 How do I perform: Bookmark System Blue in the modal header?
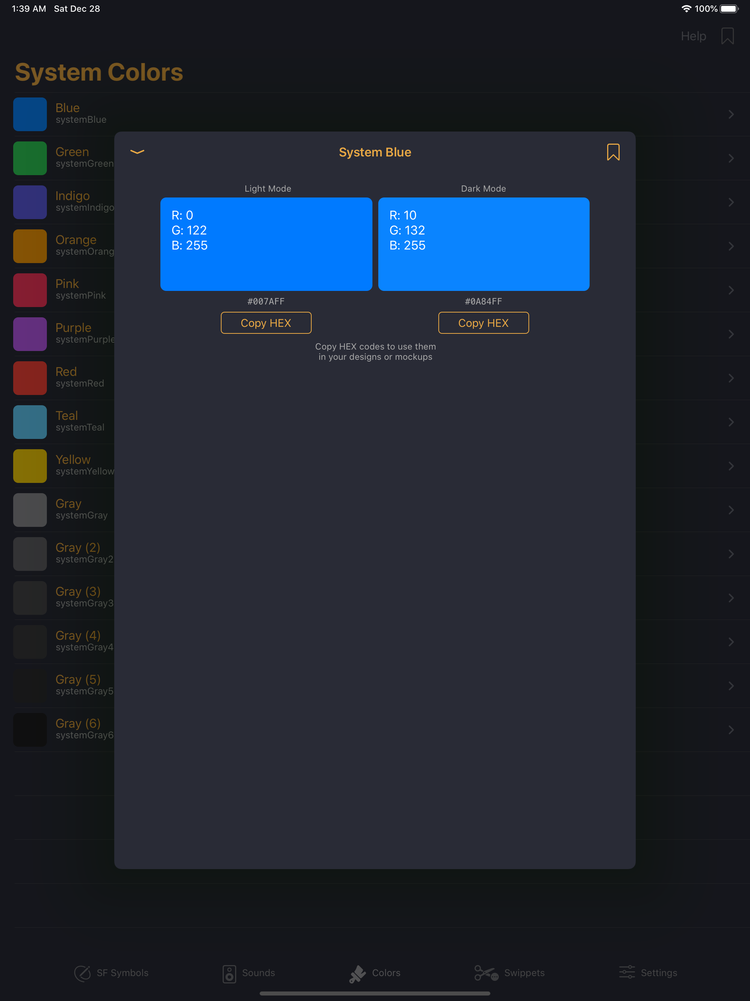point(613,152)
